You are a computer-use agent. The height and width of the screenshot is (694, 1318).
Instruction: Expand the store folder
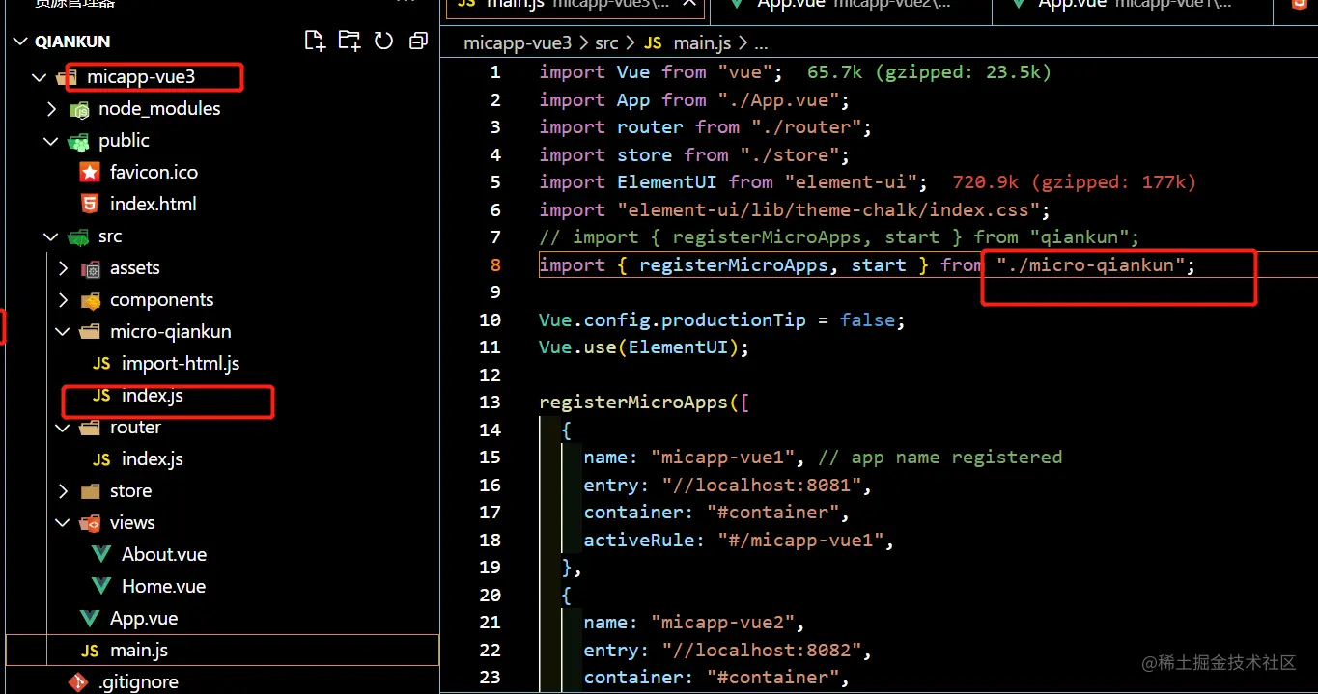(64, 491)
